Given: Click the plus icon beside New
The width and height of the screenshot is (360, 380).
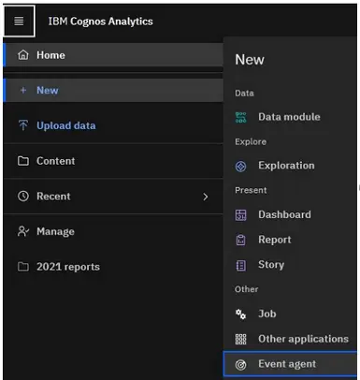Looking at the screenshot, I should click(x=23, y=90).
